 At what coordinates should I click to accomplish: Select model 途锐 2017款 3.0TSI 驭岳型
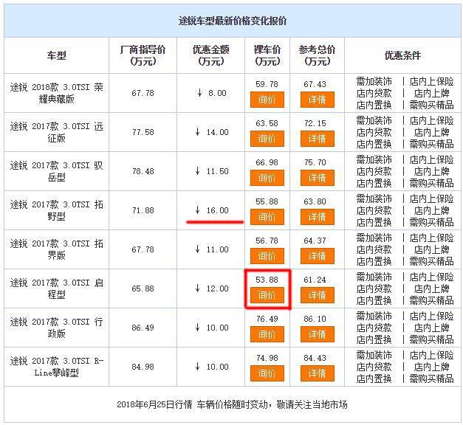coord(56,171)
